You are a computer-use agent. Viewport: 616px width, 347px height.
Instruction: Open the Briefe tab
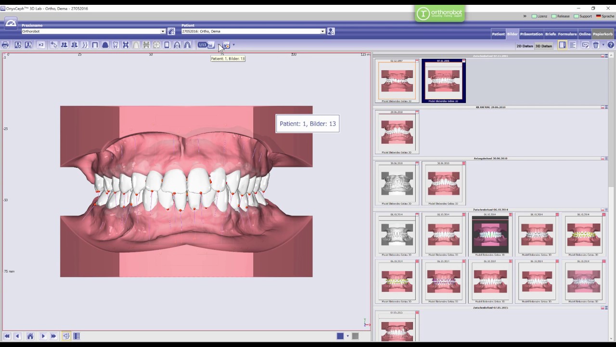tap(551, 34)
